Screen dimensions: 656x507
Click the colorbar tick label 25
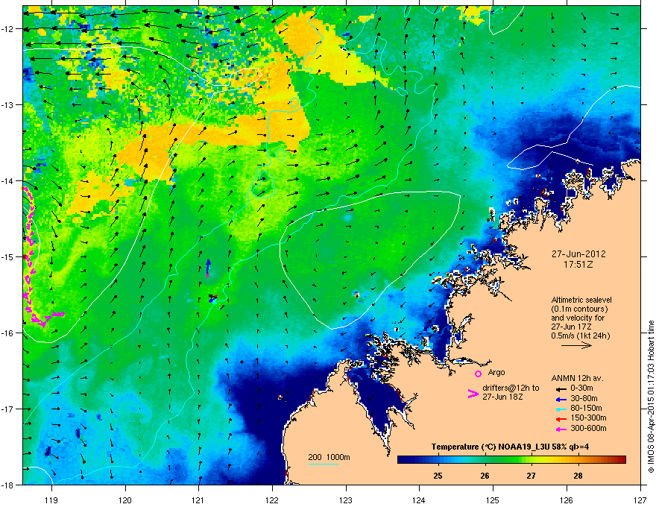click(x=438, y=476)
